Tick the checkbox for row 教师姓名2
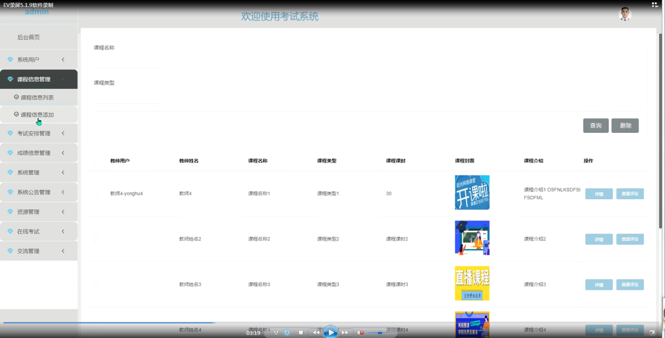The height and width of the screenshot is (338, 665). 95,239
